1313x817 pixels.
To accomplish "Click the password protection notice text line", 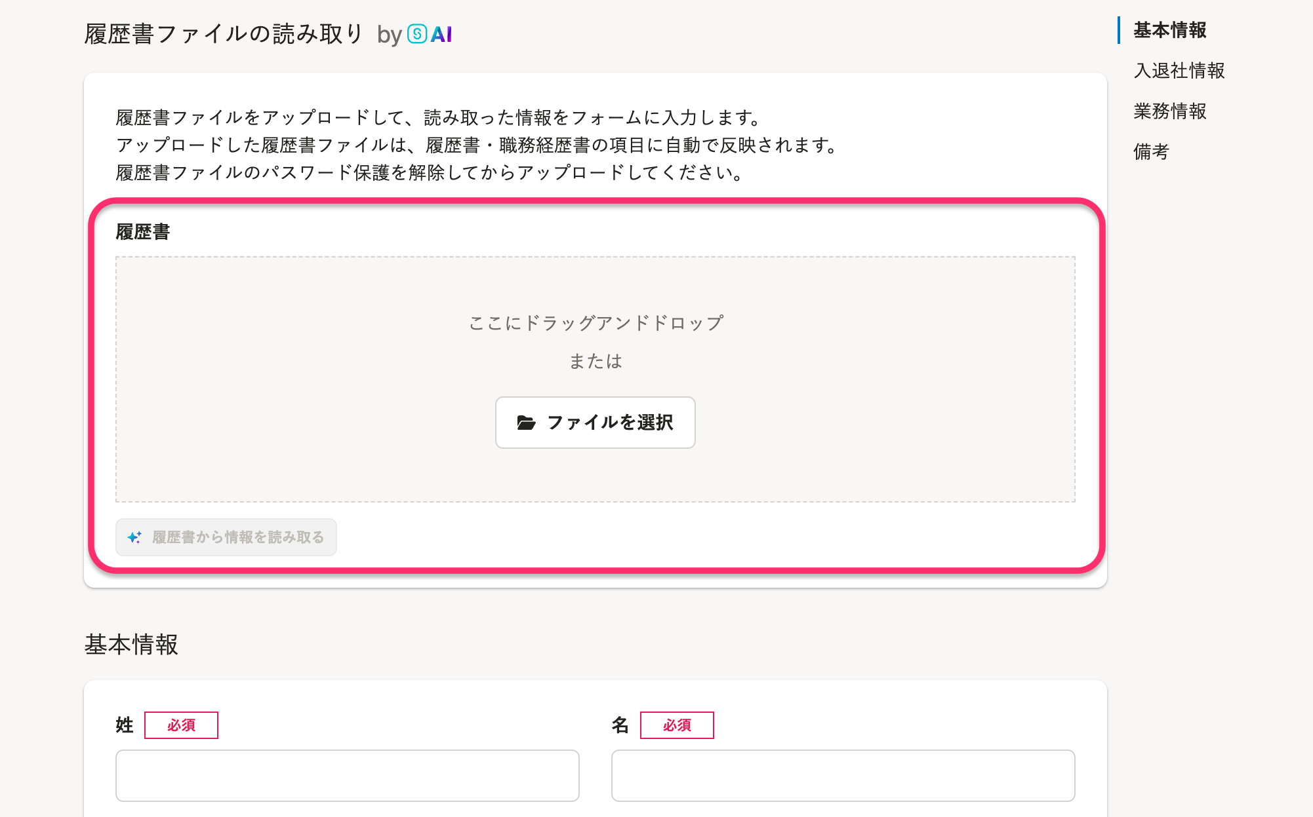I will [x=430, y=173].
